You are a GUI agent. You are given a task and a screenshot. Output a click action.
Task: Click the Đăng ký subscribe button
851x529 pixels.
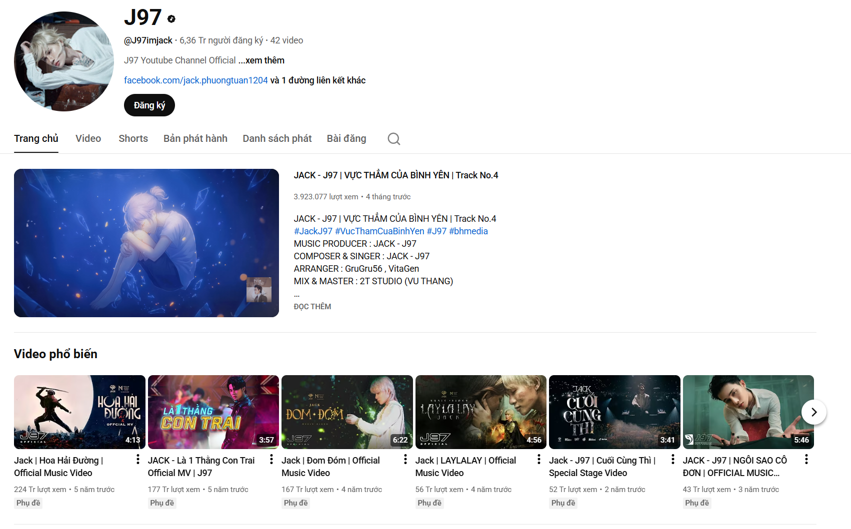point(149,105)
